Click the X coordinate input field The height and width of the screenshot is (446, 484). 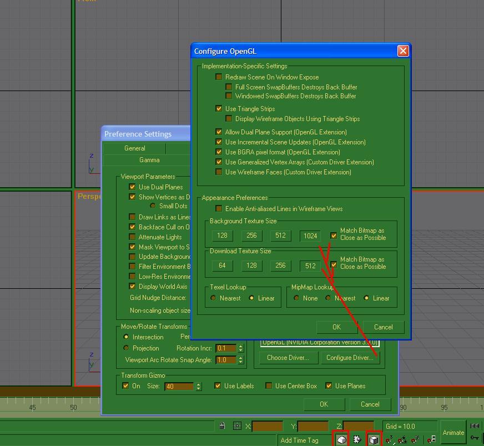(x=267, y=427)
